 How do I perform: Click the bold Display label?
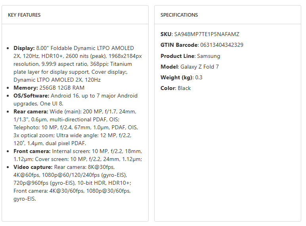[24, 48]
